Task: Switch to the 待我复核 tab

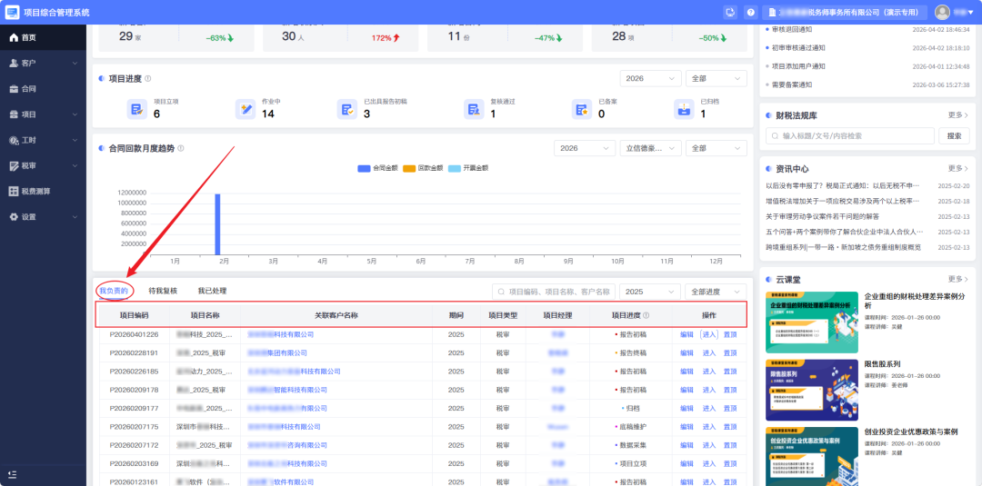Action: (163, 291)
